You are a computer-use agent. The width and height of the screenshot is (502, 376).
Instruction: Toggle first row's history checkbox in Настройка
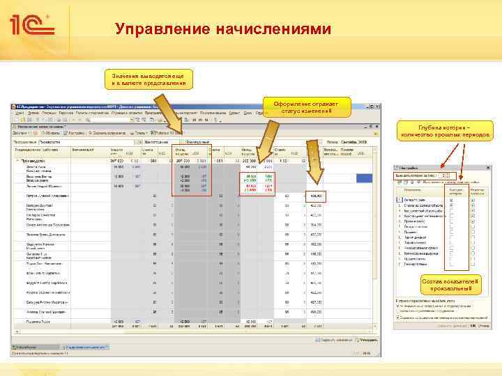(x=452, y=200)
